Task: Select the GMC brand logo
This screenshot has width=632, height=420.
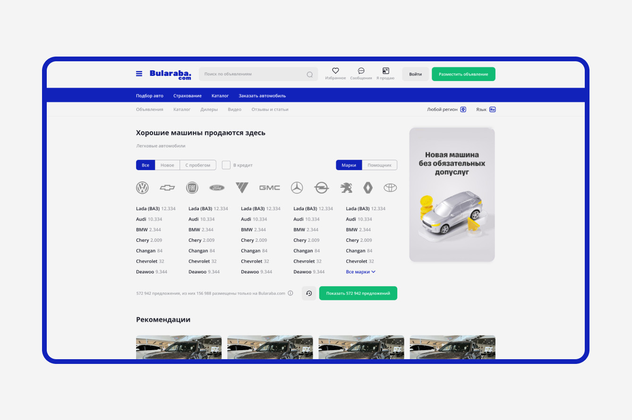Action: pos(270,188)
